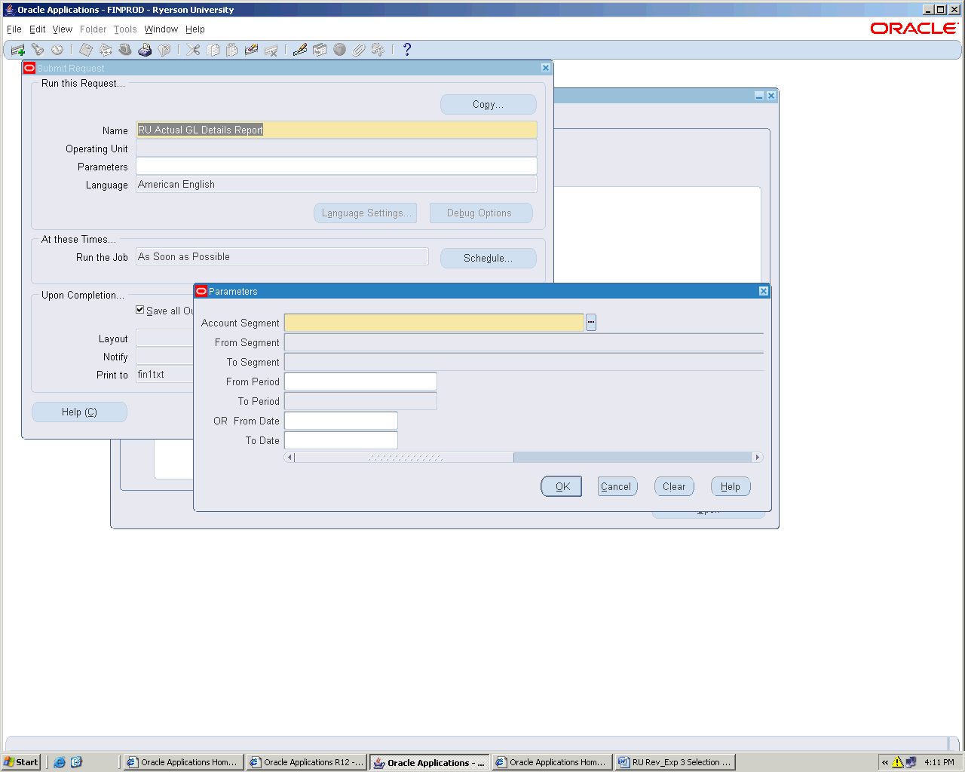
Task: Click the Print icon in toolbar
Action: 145,50
